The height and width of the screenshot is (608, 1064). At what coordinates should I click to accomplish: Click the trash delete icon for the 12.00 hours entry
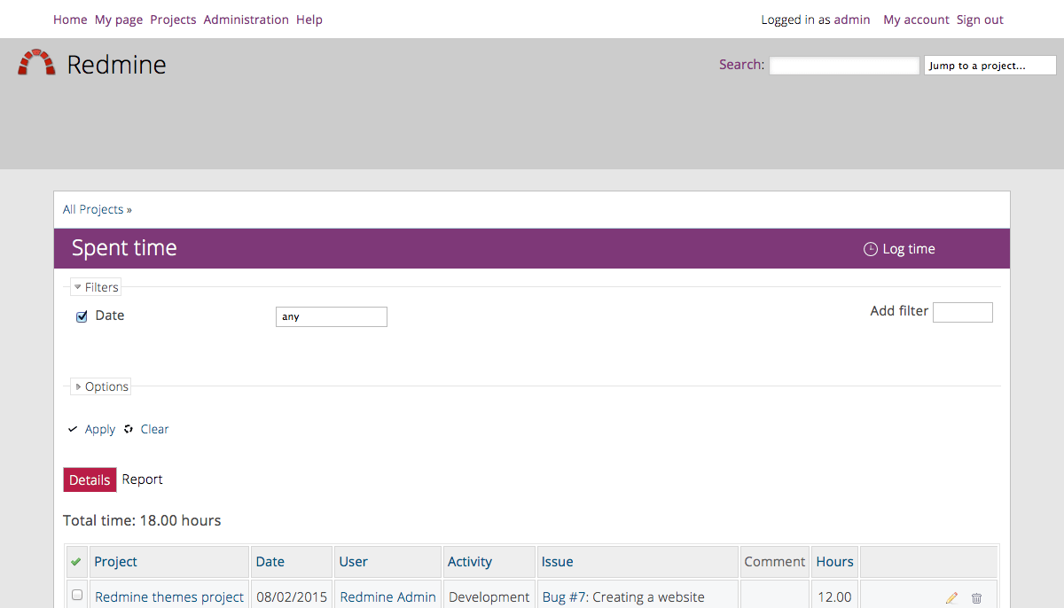[976, 598]
